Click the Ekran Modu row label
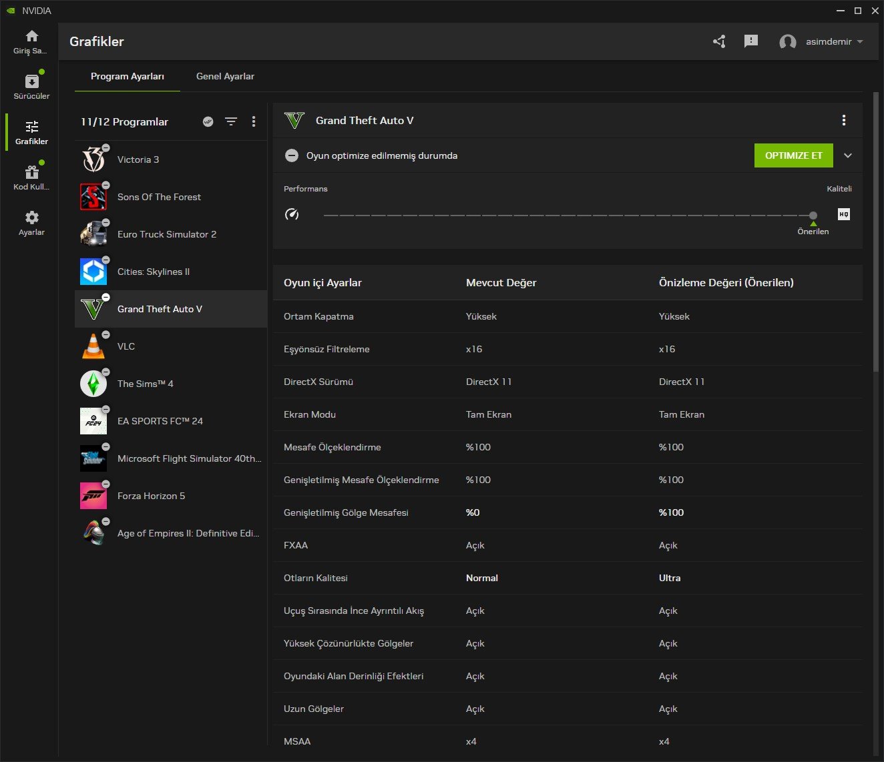Viewport: 884px width, 762px height. (310, 414)
